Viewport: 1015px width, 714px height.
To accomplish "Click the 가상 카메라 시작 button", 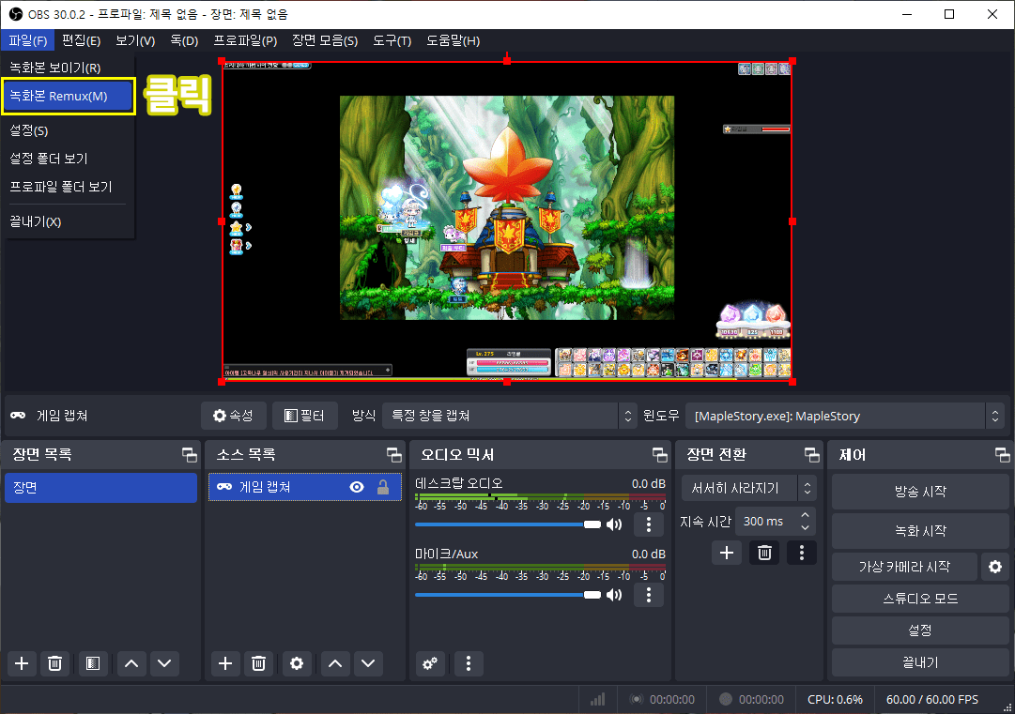I will (x=904, y=567).
